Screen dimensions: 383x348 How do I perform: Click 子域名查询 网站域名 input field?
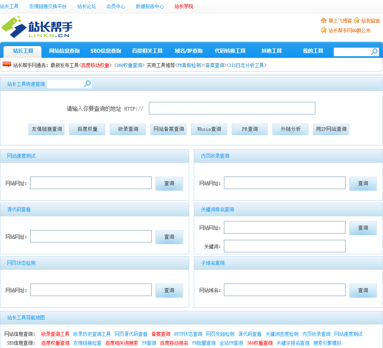[x=285, y=290]
